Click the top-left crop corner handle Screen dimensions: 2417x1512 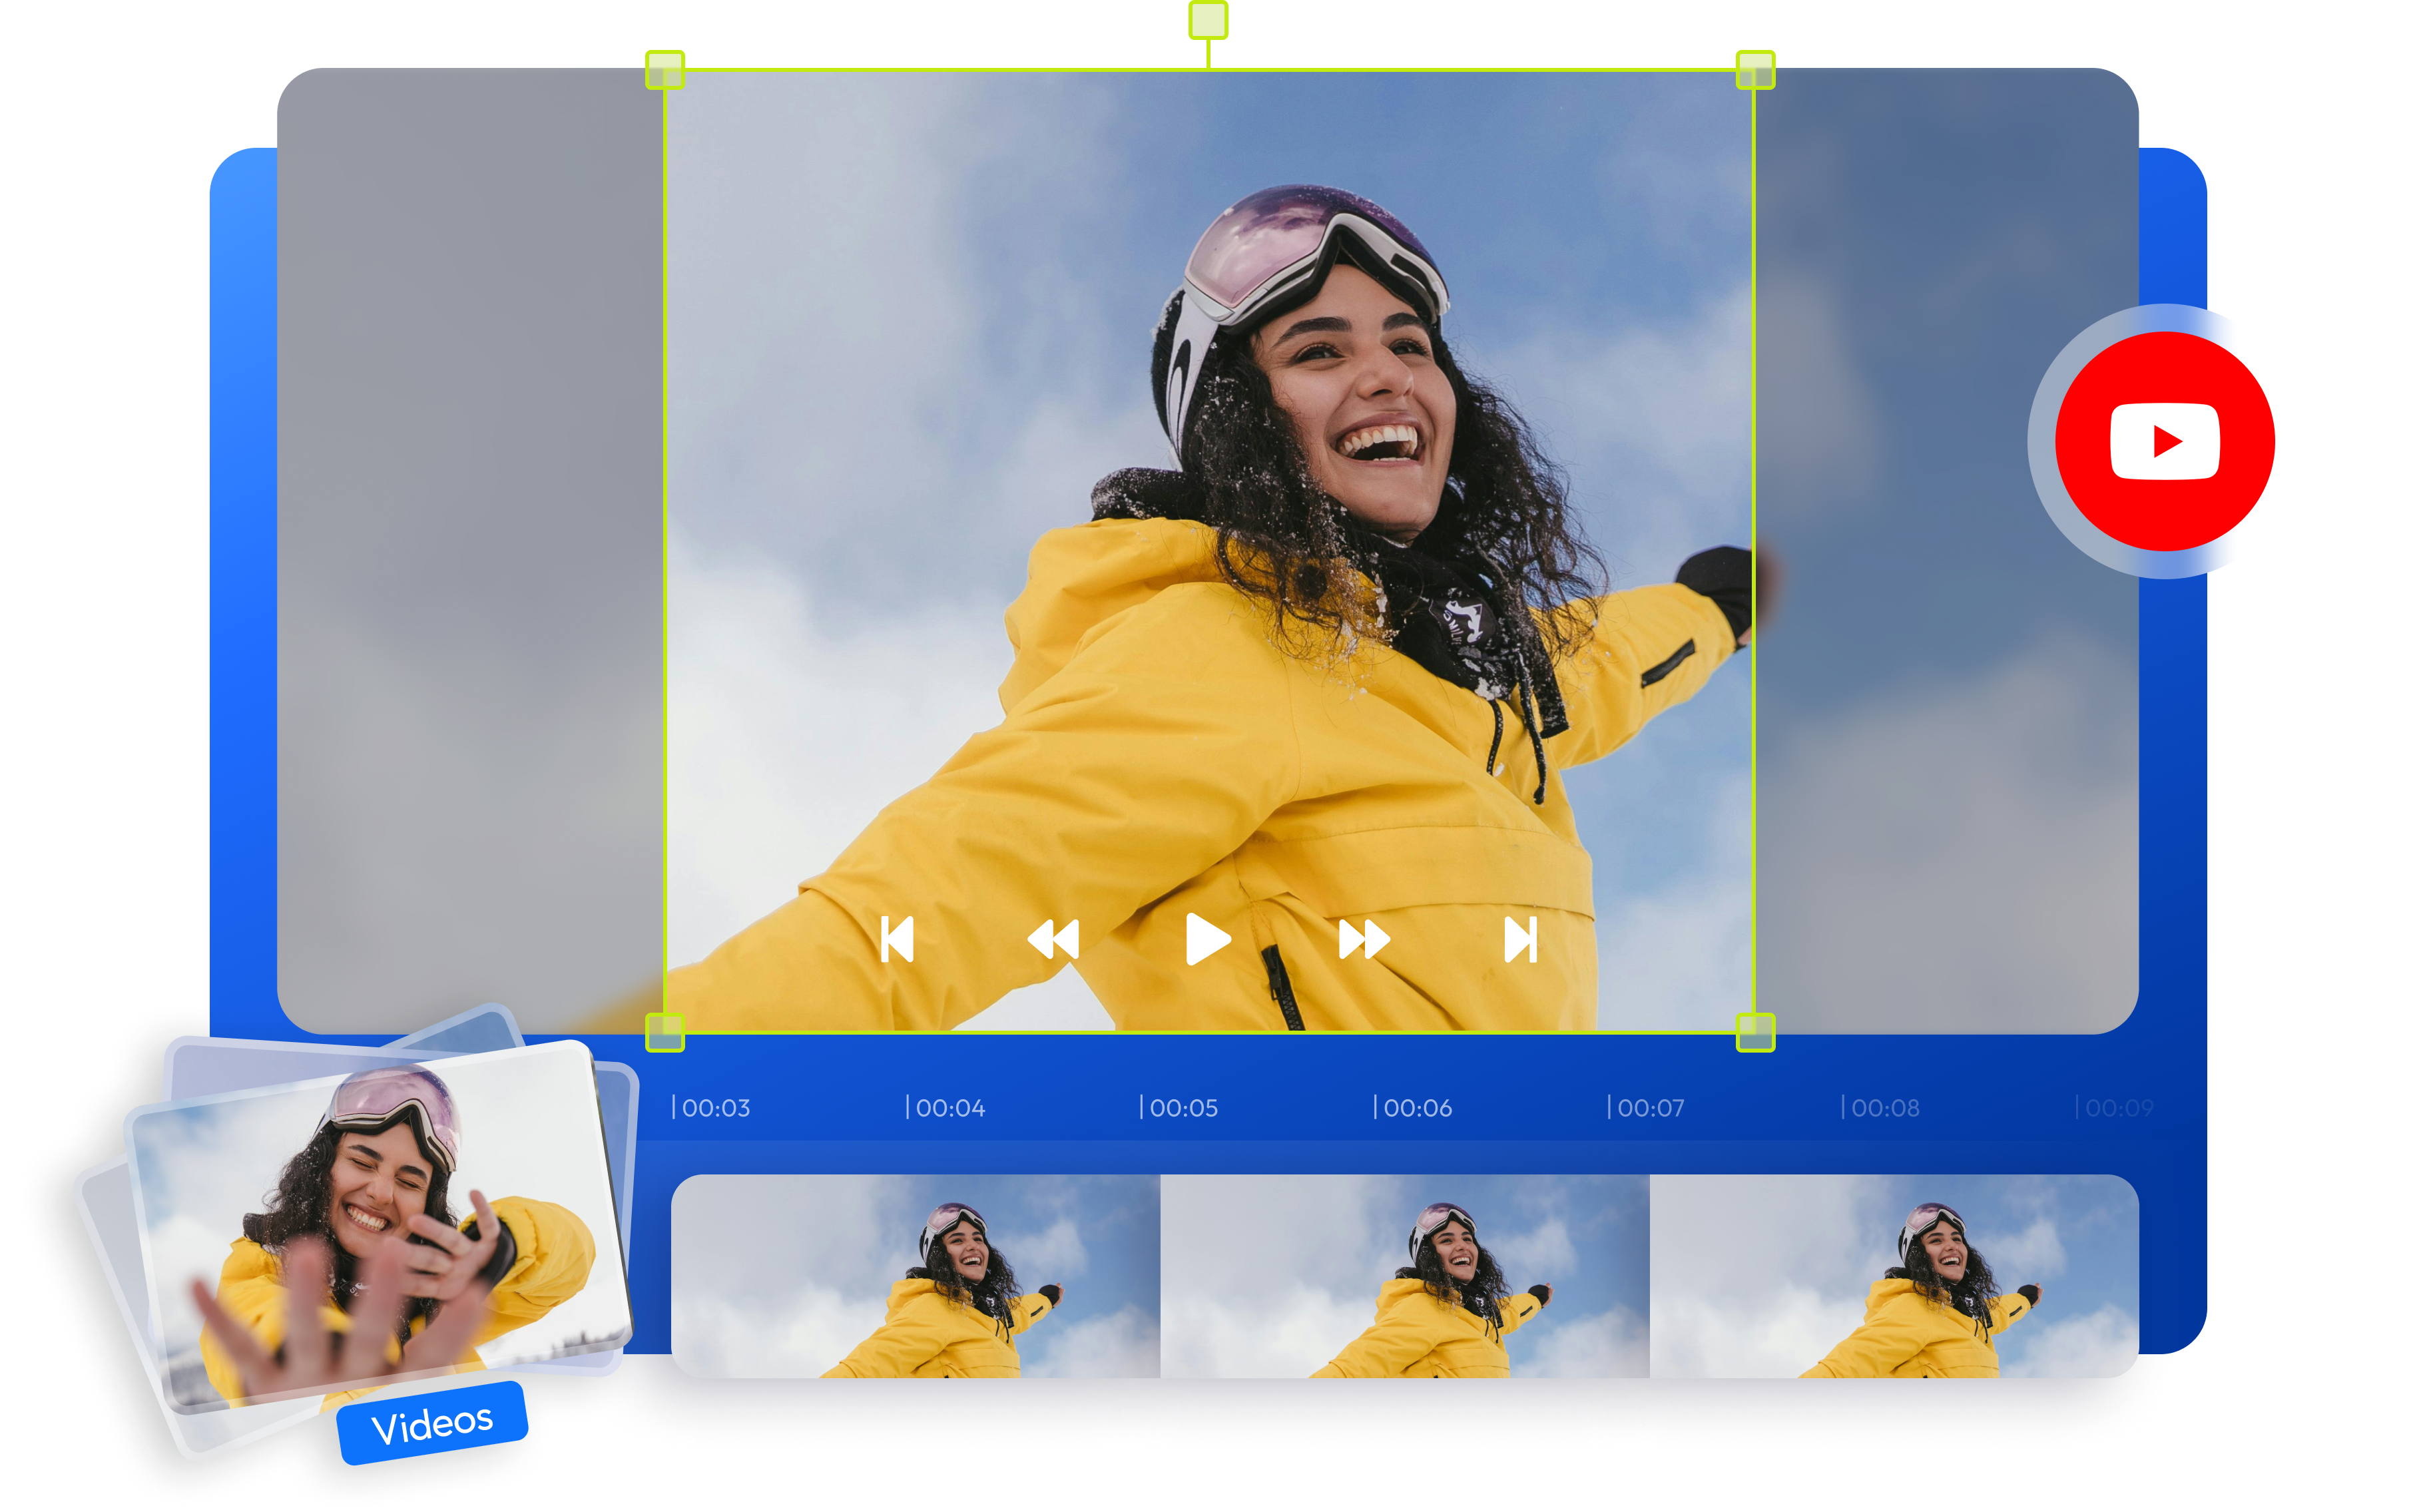(666, 69)
